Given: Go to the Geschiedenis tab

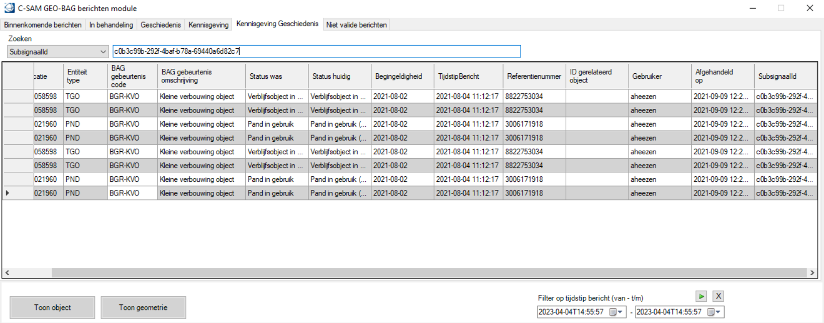Looking at the screenshot, I should click(x=160, y=25).
